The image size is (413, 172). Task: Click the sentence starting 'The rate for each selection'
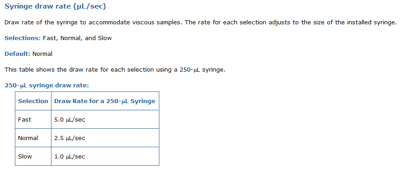pos(291,23)
